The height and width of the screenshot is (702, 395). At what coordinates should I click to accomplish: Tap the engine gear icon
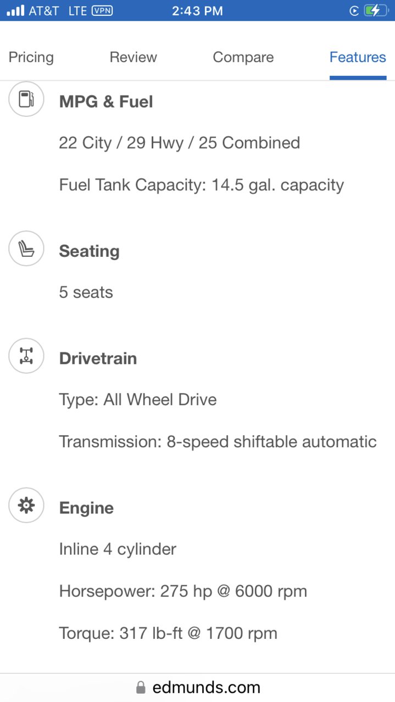pos(26,506)
